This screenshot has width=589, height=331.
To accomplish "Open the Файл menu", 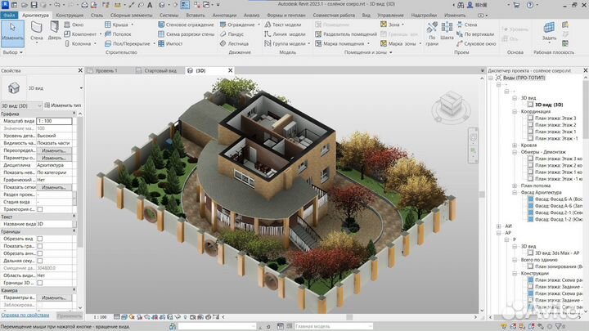I will (9, 15).
